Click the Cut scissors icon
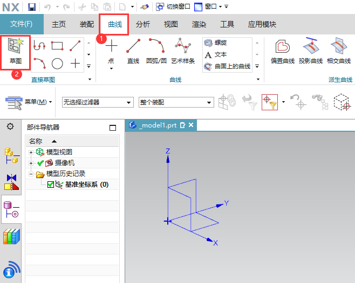This screenshot has height=283, width=355. [x=82, y=7]
